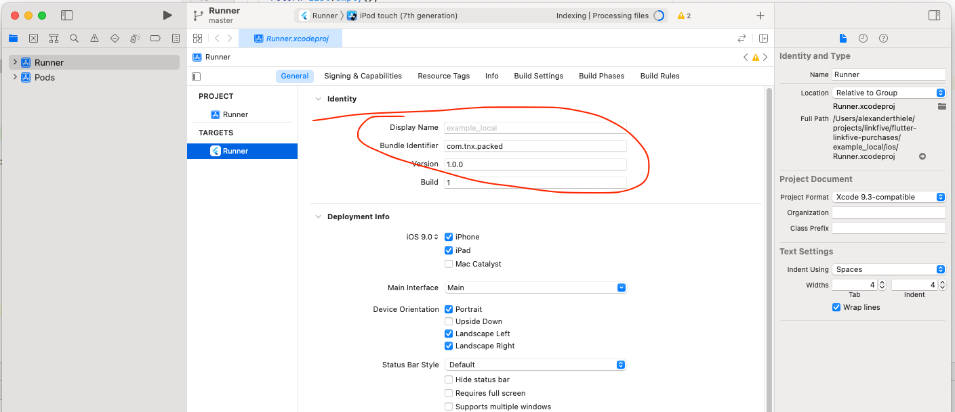Open the Status Bar Style dropdown

pyautogui.click(x=535, y=365)
